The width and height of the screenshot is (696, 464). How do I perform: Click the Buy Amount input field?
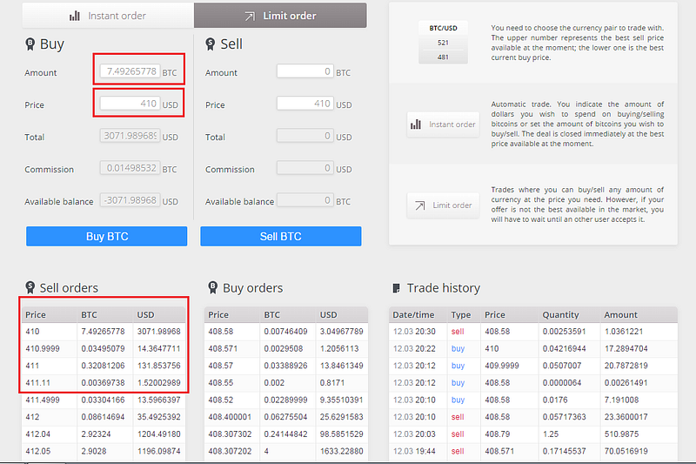click(130, 71)
